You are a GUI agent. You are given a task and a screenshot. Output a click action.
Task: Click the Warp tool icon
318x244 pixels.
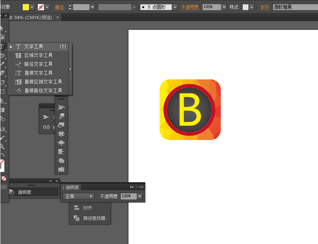61,116
